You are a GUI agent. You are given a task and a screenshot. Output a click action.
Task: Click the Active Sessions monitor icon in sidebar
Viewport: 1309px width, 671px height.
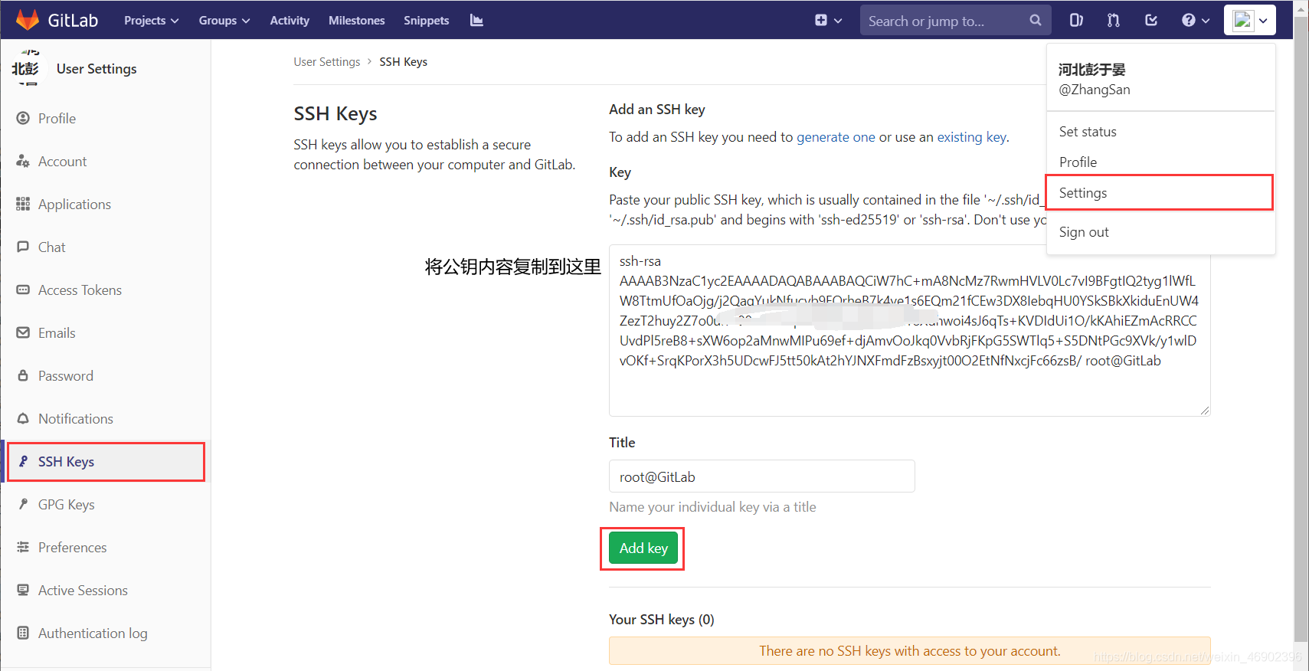click(23, 590)
